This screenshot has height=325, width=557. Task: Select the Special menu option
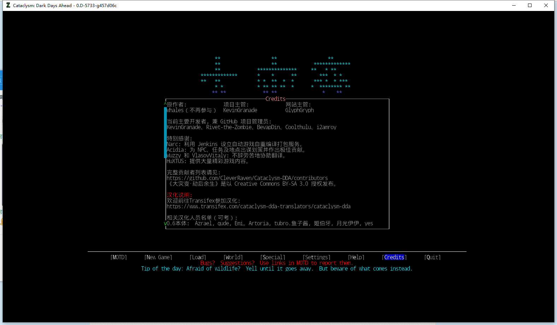click(x=273, y=257)
